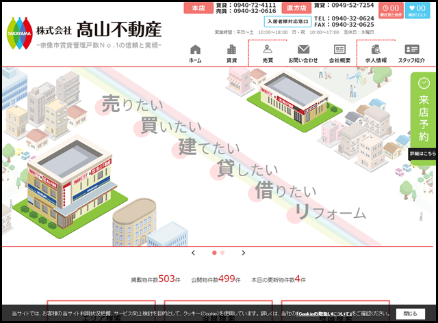Click the 公開物件数 499 count
The width and height of the screenshot is (438, 323).
pos(216,279)
